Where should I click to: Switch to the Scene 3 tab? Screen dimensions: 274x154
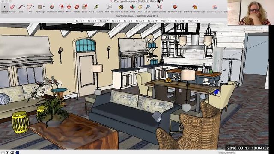[116, 21]
